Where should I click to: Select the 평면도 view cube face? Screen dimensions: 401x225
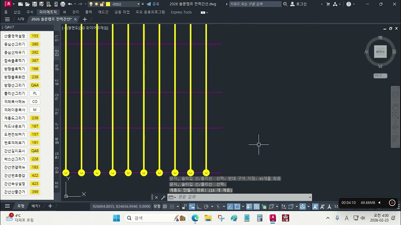click(380, 52)
